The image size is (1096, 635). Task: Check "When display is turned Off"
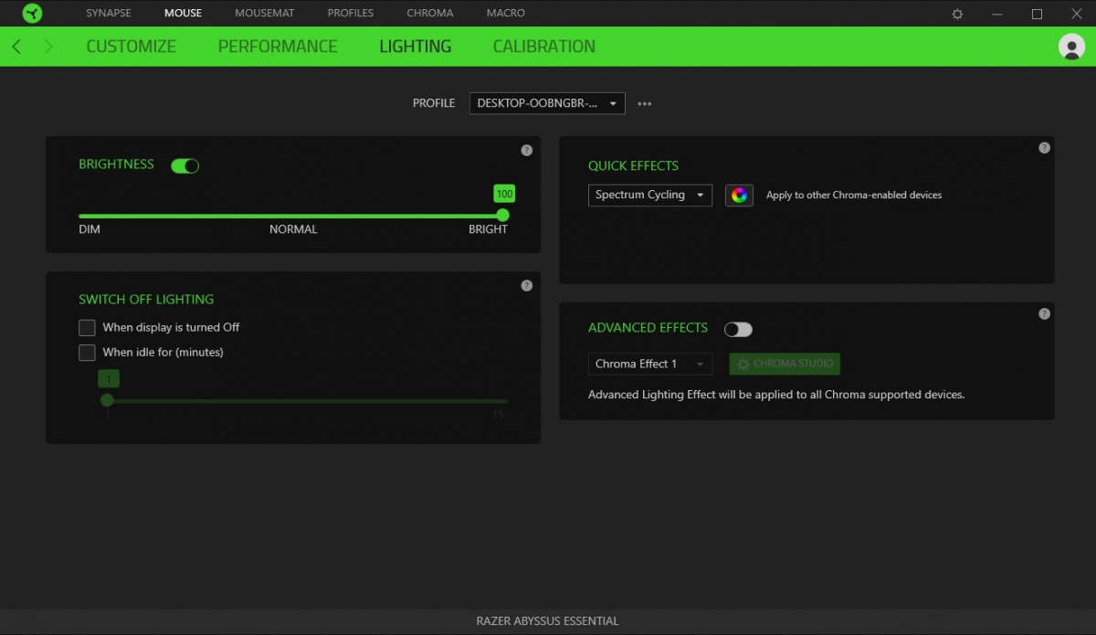(x=87, y=327)
